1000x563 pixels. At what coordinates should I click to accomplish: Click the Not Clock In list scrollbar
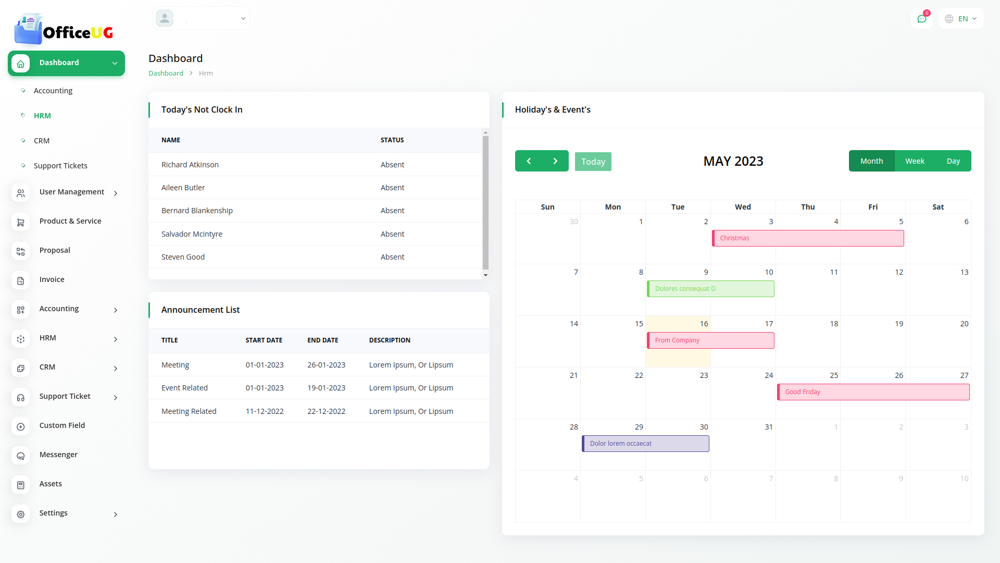485,202
